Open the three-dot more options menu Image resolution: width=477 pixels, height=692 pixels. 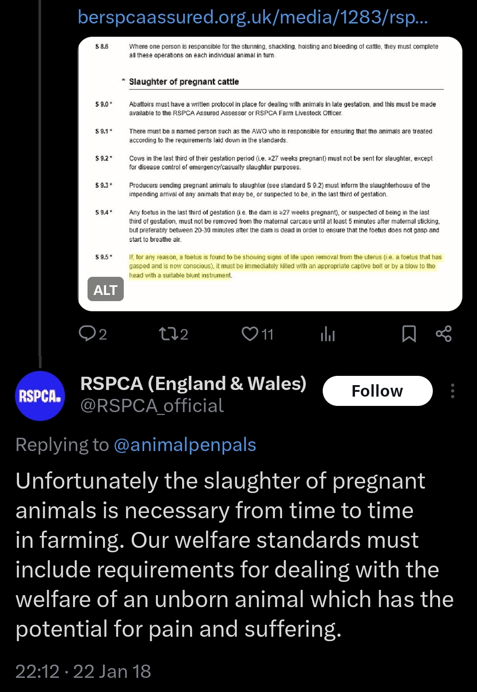452,391
